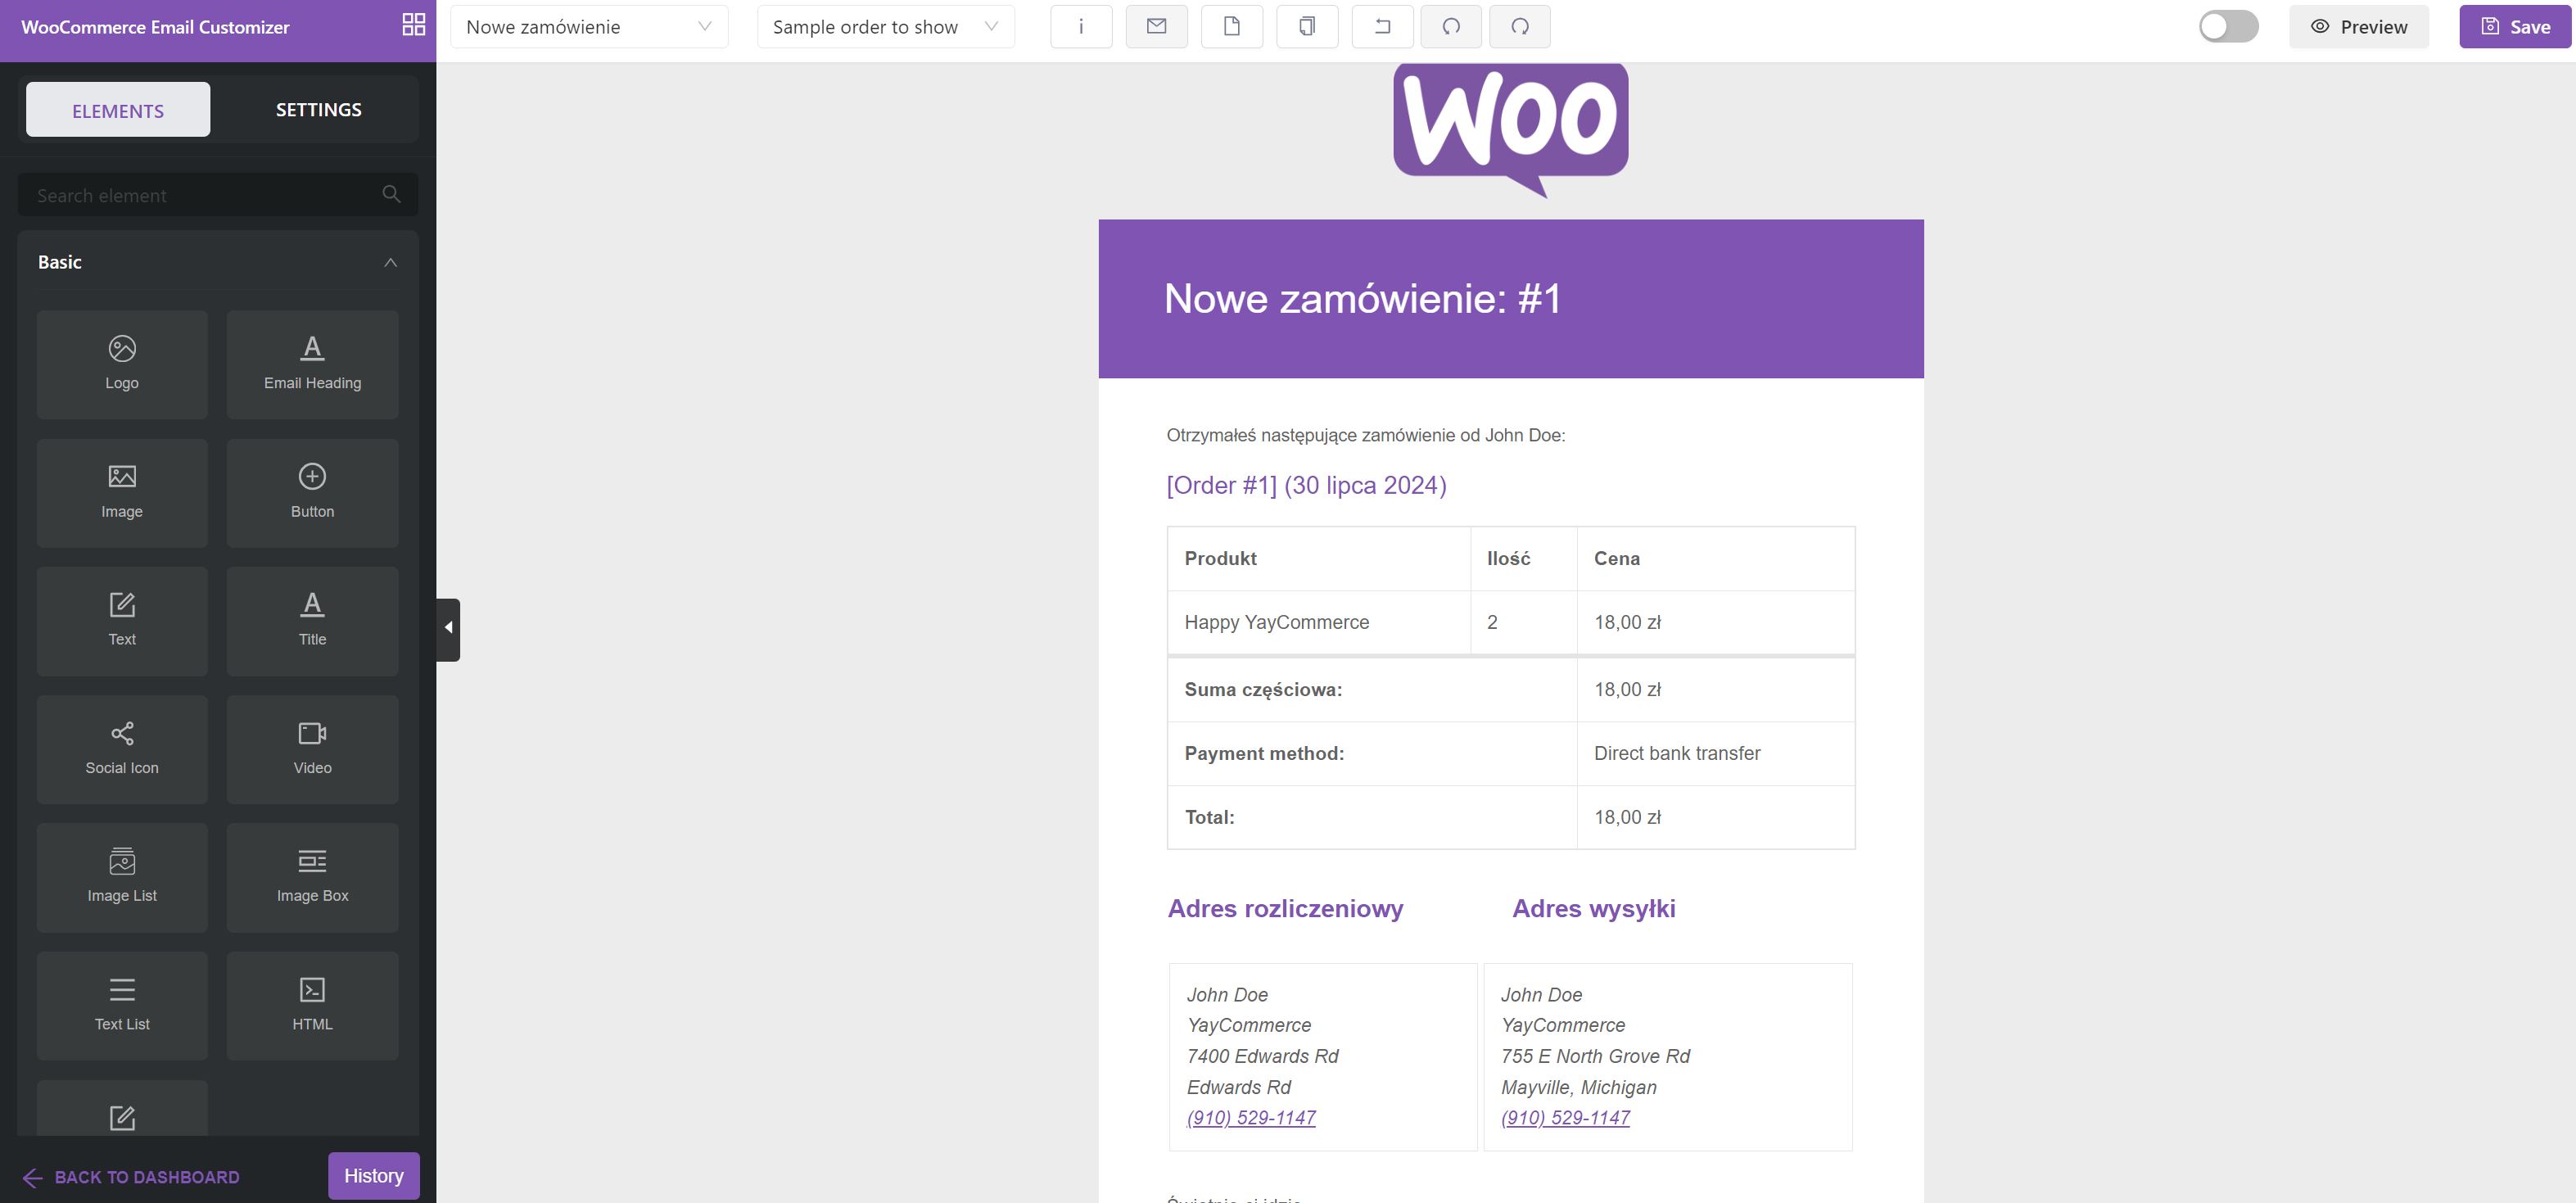
Task: Select the Button element
Action: point(312,493)
